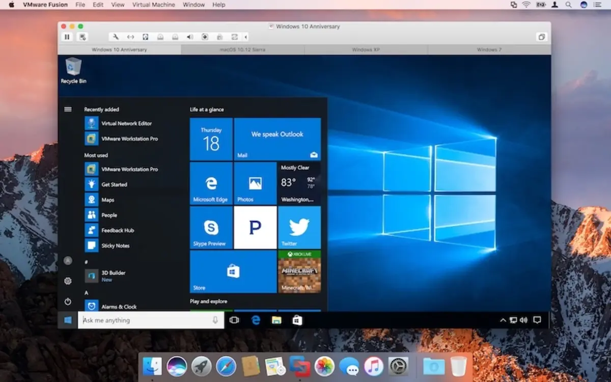This screenshot has height=382, width=611.
Task: Open the Virtual Machine menu in the menu bar
Action: 154,5
